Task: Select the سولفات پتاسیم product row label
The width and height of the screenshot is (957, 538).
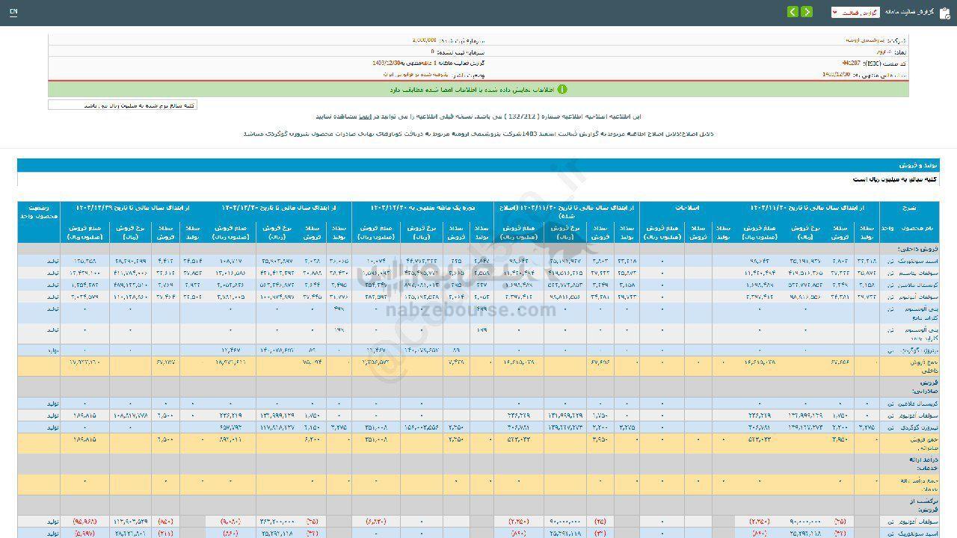Action: (917, 273)
